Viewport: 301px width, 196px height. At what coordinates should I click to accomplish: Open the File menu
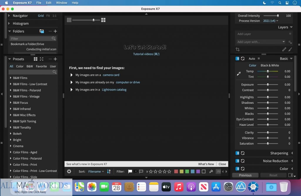click(x=39, y=3)
